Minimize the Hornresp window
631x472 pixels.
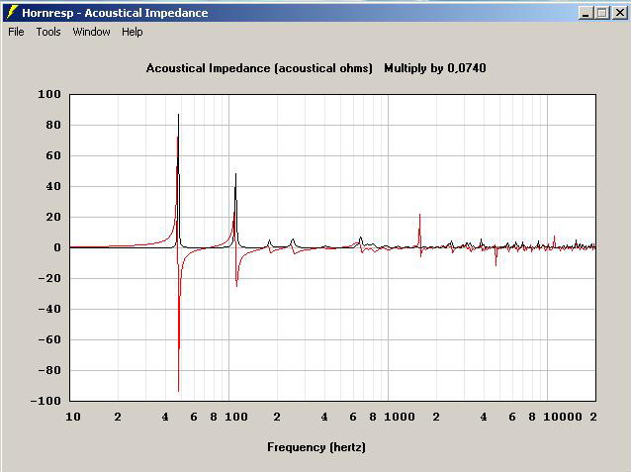586,13
